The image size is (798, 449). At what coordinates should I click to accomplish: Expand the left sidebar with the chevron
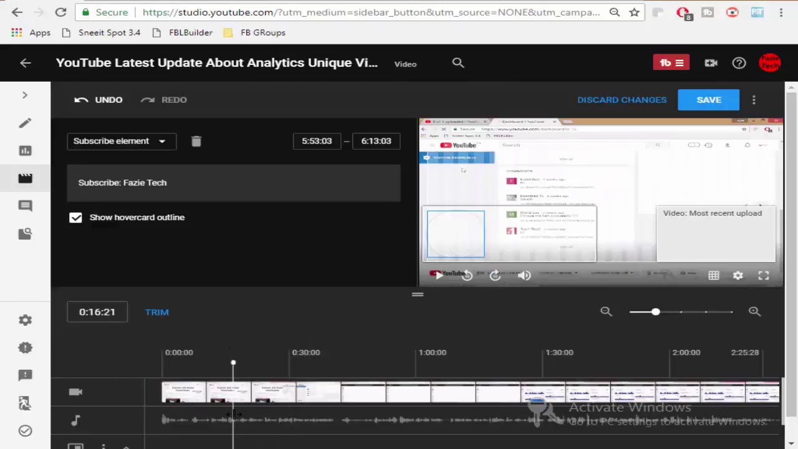pyautogui.click(x=25, y=95)
